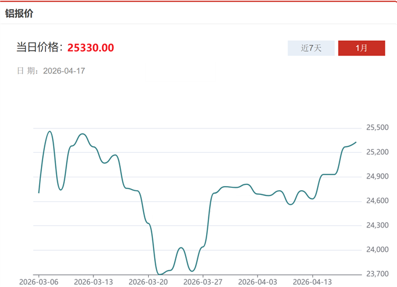The height and width of the screenshot is (287, 397).
Task: Click the red price value 25330.00
Action: click(x=90, y=48)
